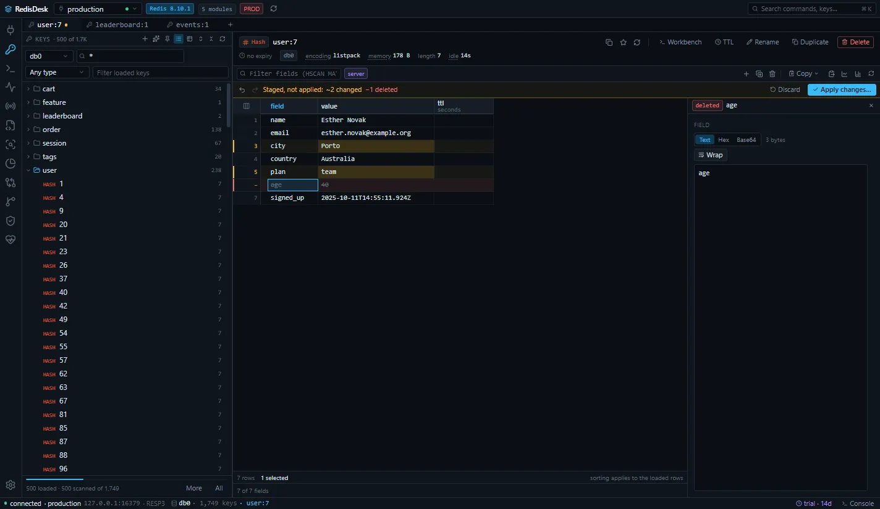This screenshot has width=880, height=509.
Task: Open the connections plug sidebar icon
Action: pos(11,30)
